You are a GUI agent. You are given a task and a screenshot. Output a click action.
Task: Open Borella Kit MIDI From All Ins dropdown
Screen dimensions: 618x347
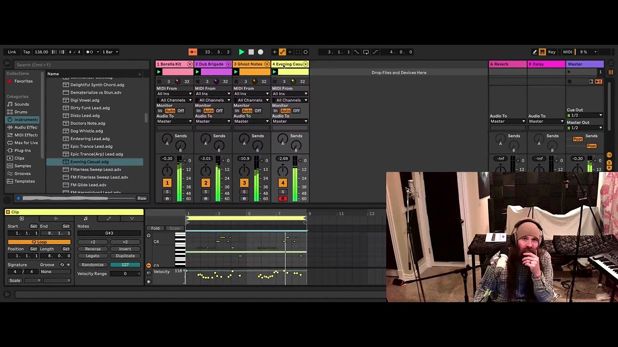174,94
